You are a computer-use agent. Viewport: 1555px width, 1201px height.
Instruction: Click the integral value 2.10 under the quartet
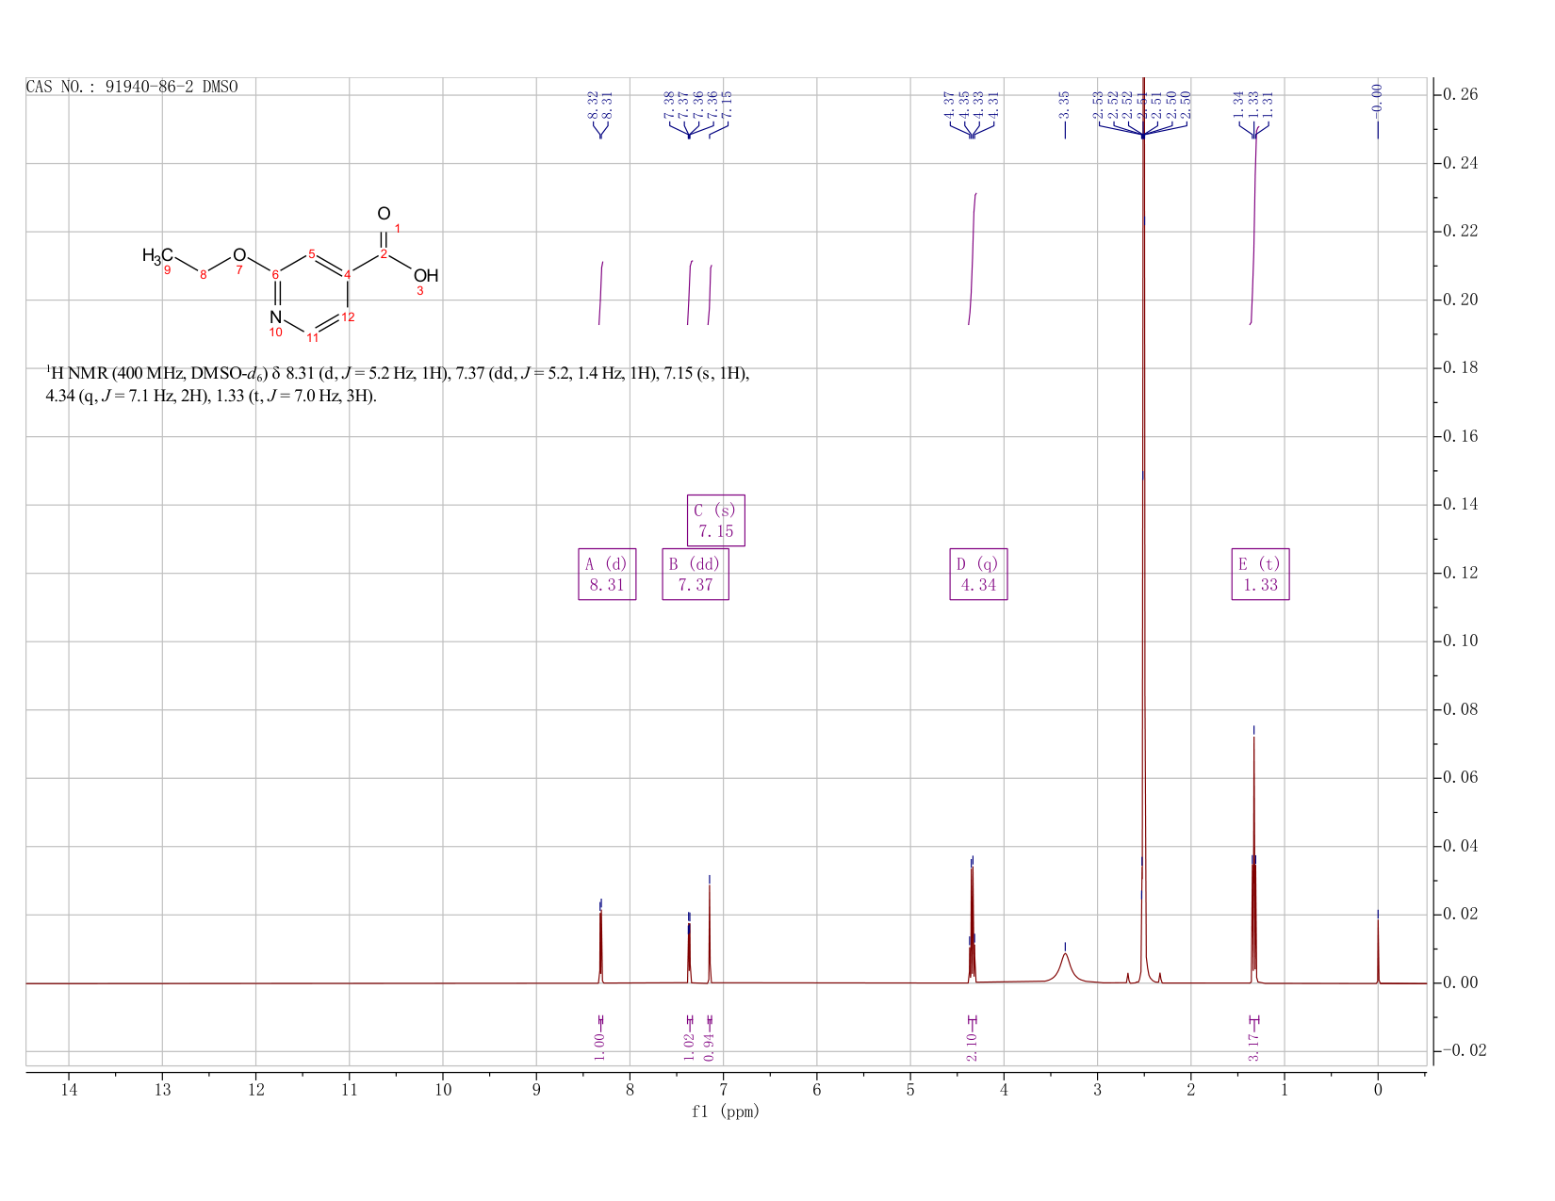pos(972,1047)
